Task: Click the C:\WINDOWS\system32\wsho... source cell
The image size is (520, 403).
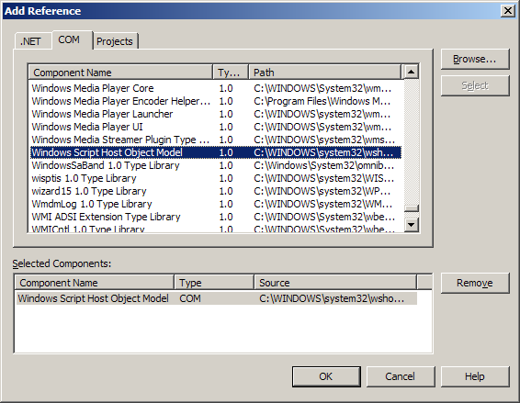Action: (332, 298)
